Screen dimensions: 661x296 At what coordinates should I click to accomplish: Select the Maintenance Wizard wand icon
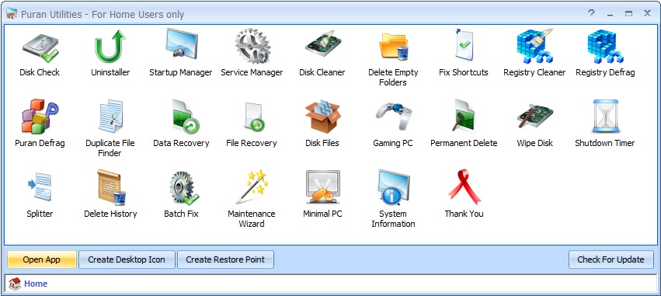pos(252,186)
